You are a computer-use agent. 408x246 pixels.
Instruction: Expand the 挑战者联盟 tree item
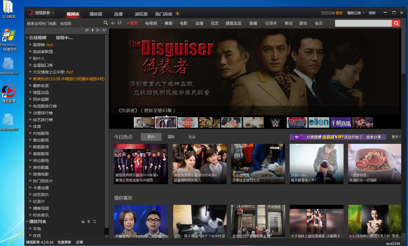tap(30, 51)
